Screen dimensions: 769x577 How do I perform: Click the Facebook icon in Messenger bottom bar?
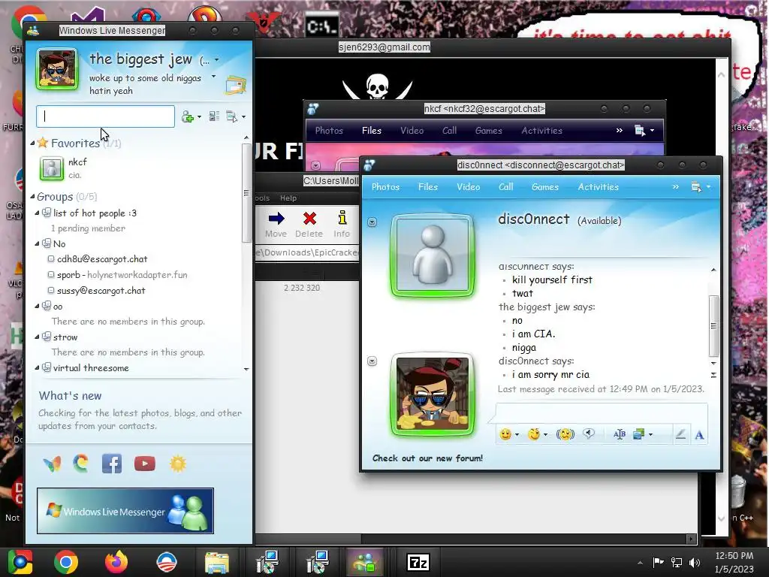[x=112, y=464]
